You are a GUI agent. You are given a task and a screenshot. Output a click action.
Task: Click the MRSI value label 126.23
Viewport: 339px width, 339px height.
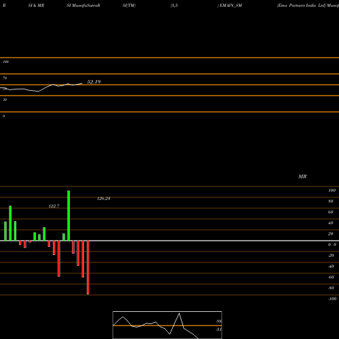click(x=104, y=199)
